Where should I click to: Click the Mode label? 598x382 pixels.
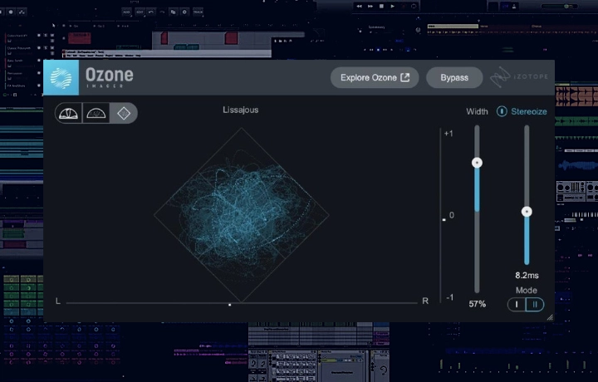coord(527,290)
